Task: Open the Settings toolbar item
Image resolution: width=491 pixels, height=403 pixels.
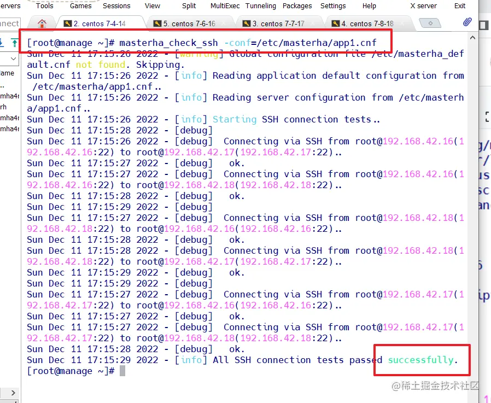Action: coord(333,5)
